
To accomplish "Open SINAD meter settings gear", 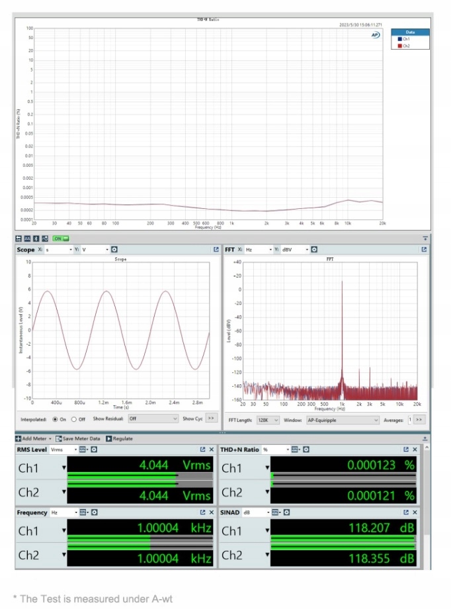I will pos(287,512).
